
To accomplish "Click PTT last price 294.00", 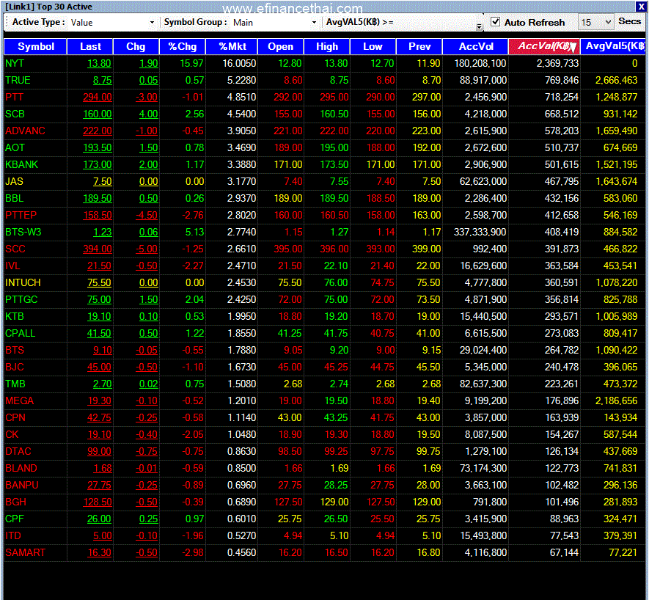I will point(98,98).
